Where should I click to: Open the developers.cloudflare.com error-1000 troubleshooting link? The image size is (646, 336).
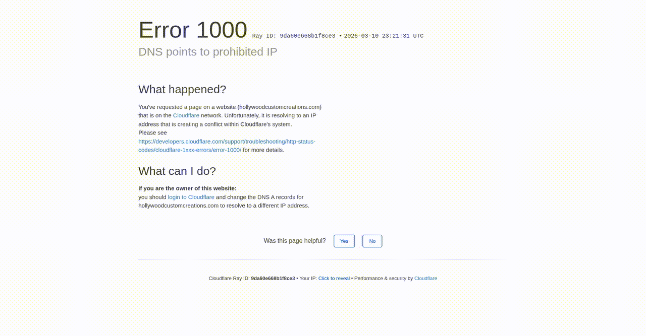point(227,146)
